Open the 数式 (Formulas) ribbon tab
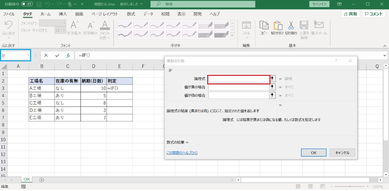 131,14
